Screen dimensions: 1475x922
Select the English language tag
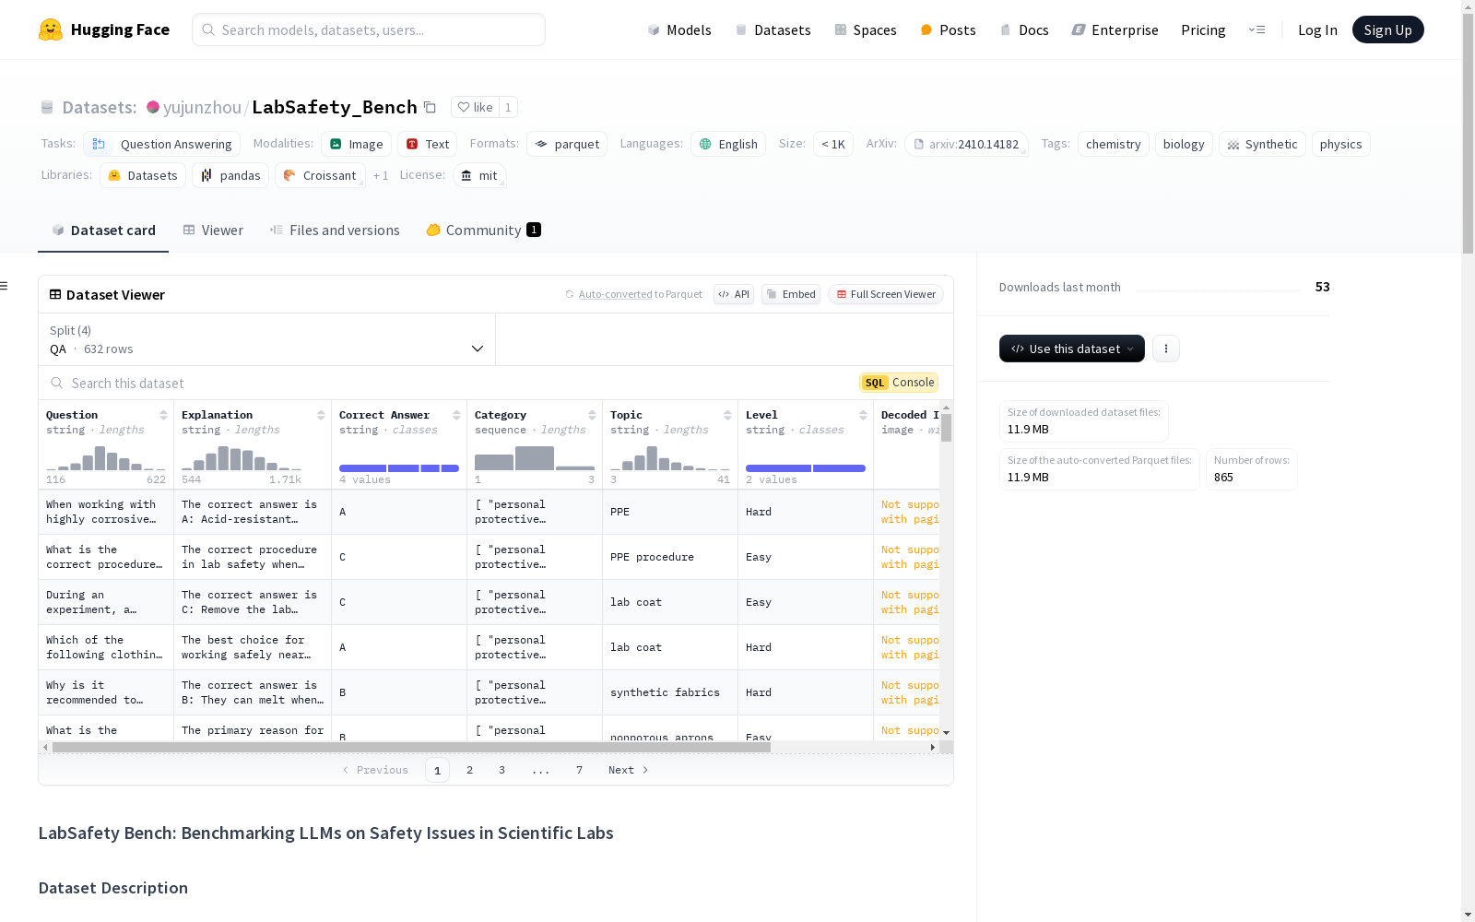point(728,144)
